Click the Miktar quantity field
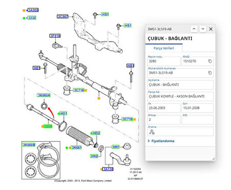The image size is (231, 190). point(164,120)
